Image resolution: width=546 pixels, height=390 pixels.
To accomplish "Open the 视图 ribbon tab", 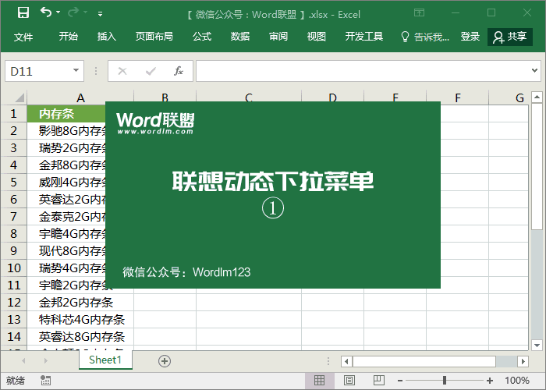I will [316, 36].
